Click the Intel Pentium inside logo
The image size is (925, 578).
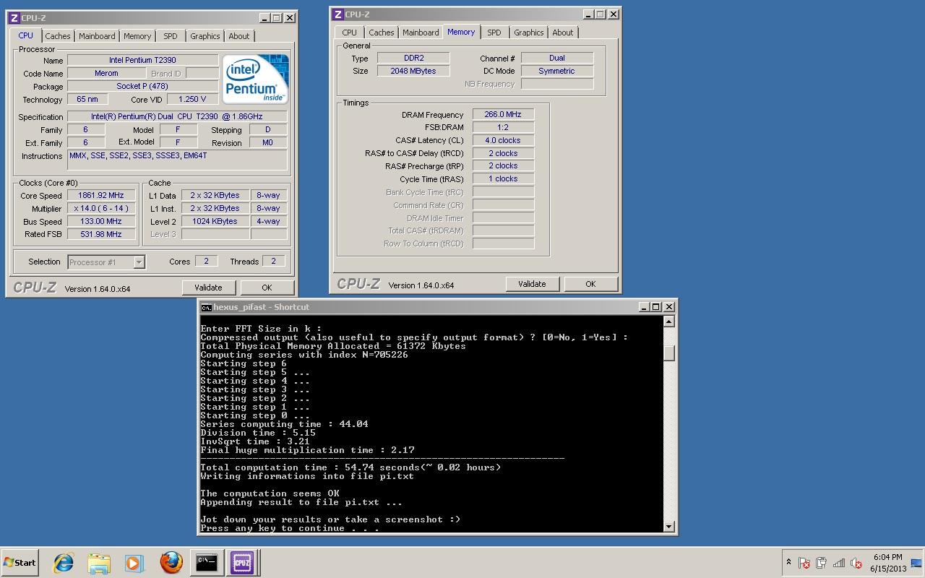(255, 79)
